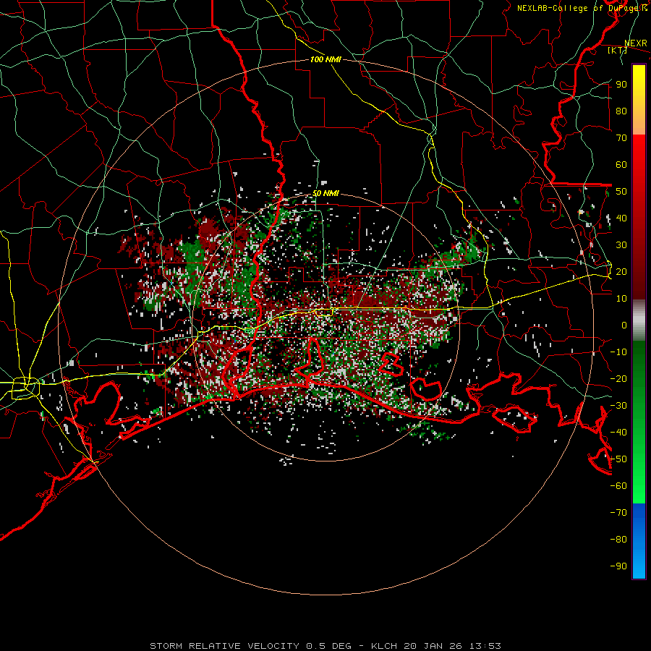The width and height of the screenshot is (651, 651).
Task: Click the -10 value on the velocity scale
Action: (618, 352)
